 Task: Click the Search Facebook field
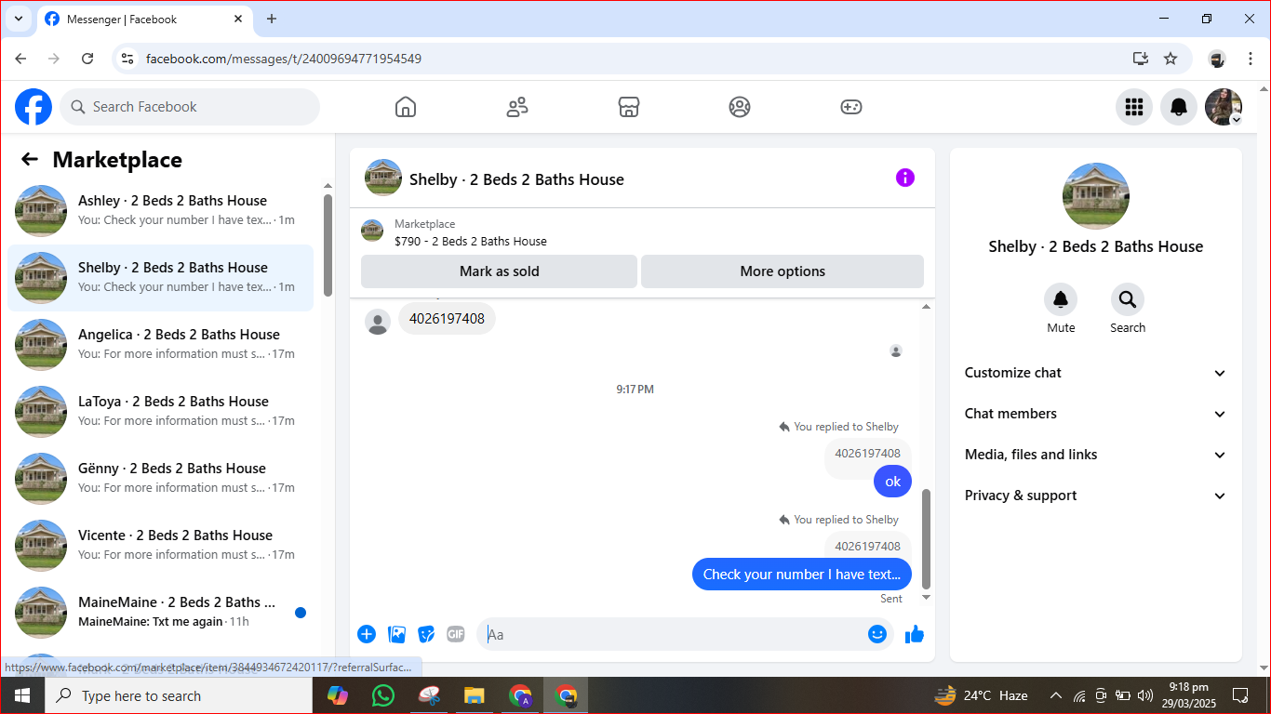[x=190, y=107]
